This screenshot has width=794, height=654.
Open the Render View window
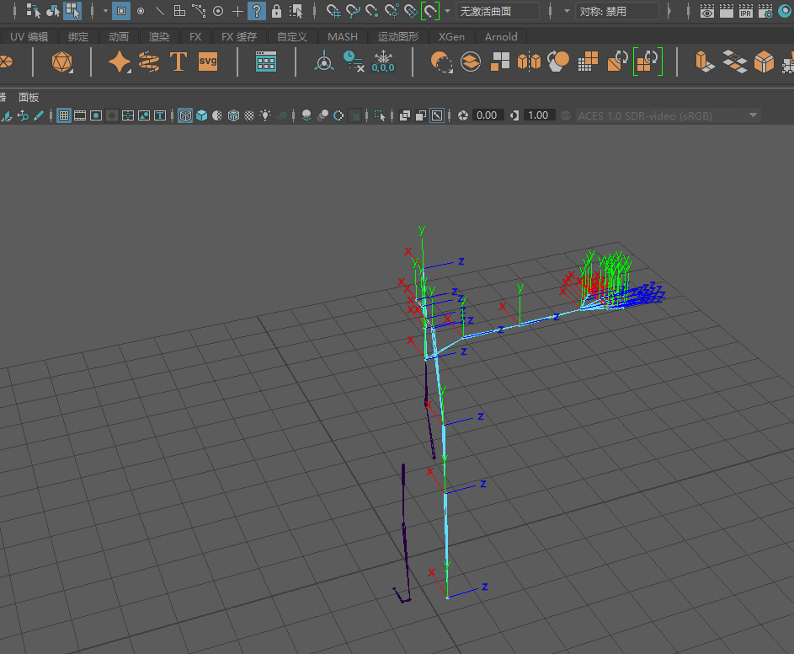click(x=707, y=11)
